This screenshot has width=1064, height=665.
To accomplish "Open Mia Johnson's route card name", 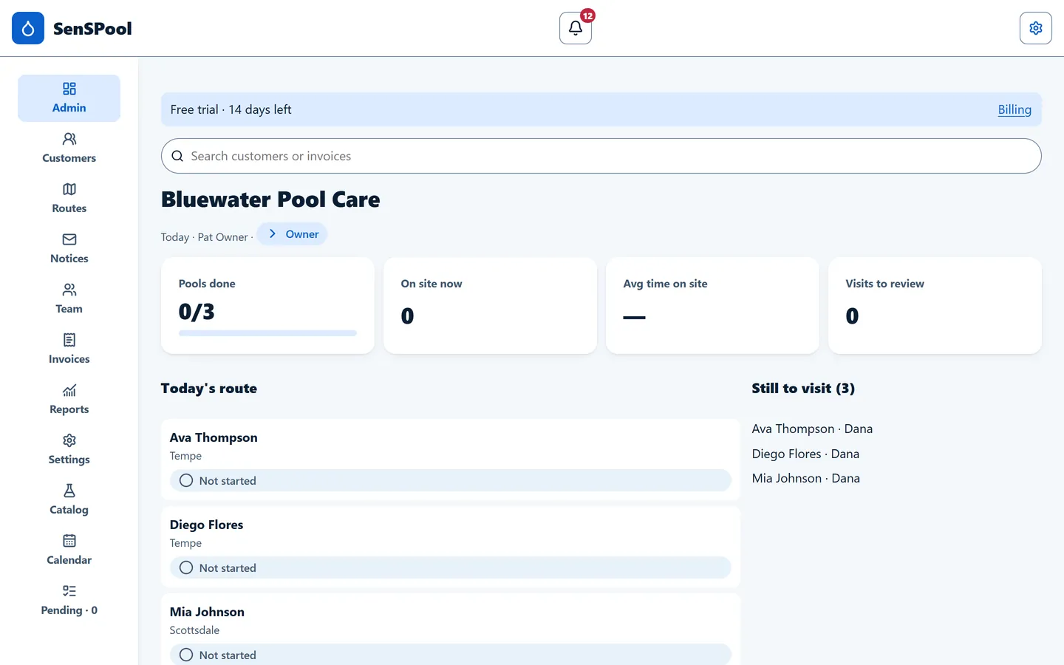I will coord(207,612).
